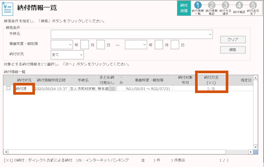Select step 1 納付情報一覧 circle

pos(198,5)
